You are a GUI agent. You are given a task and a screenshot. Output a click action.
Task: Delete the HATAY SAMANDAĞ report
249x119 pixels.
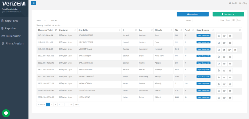click(x=230, y=77)
